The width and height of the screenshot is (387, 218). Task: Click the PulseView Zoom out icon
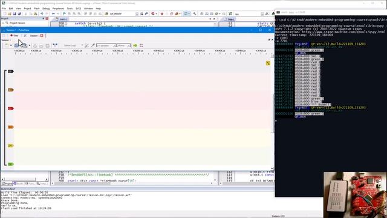tap(41, 45)
